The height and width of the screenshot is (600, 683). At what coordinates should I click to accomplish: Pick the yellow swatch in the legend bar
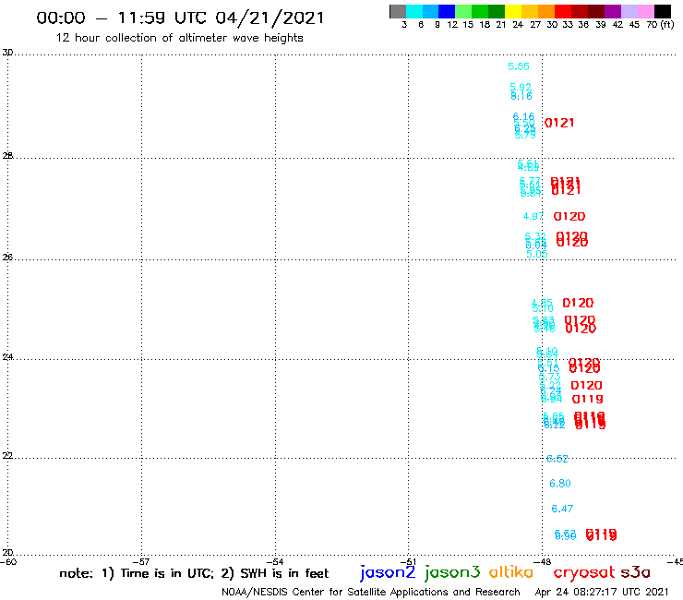point(513,11)
